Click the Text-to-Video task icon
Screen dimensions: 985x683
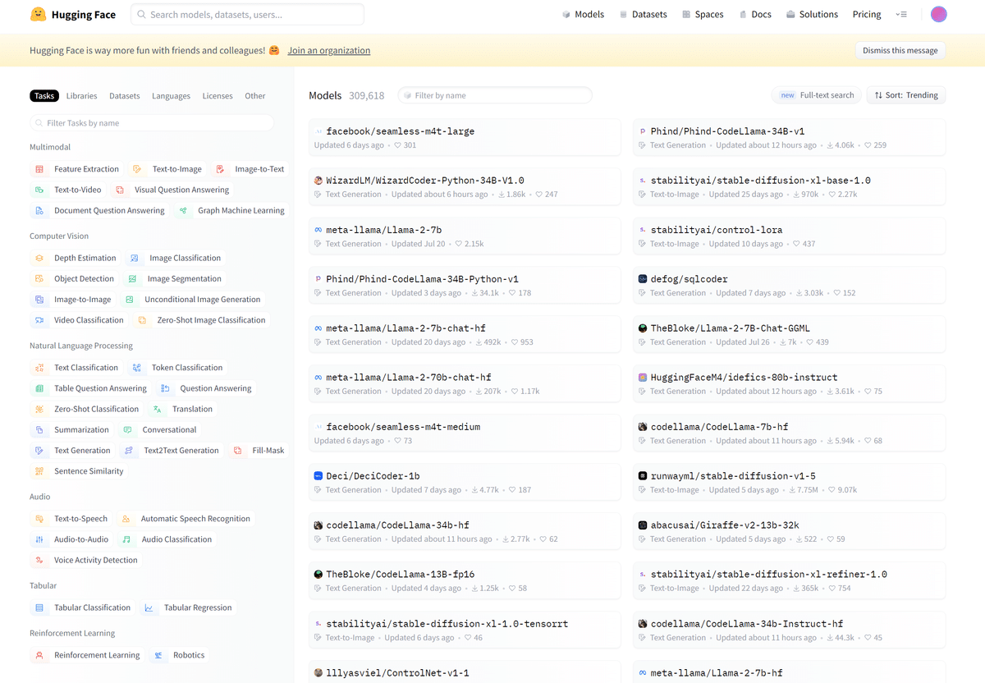point(39,190)
